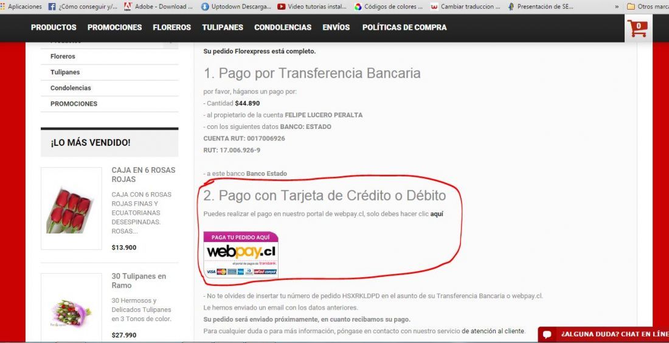Open the Presentación de SE bookmark
Image resolution: width=669 pixels, height=343 pixels.
[541, 7]
